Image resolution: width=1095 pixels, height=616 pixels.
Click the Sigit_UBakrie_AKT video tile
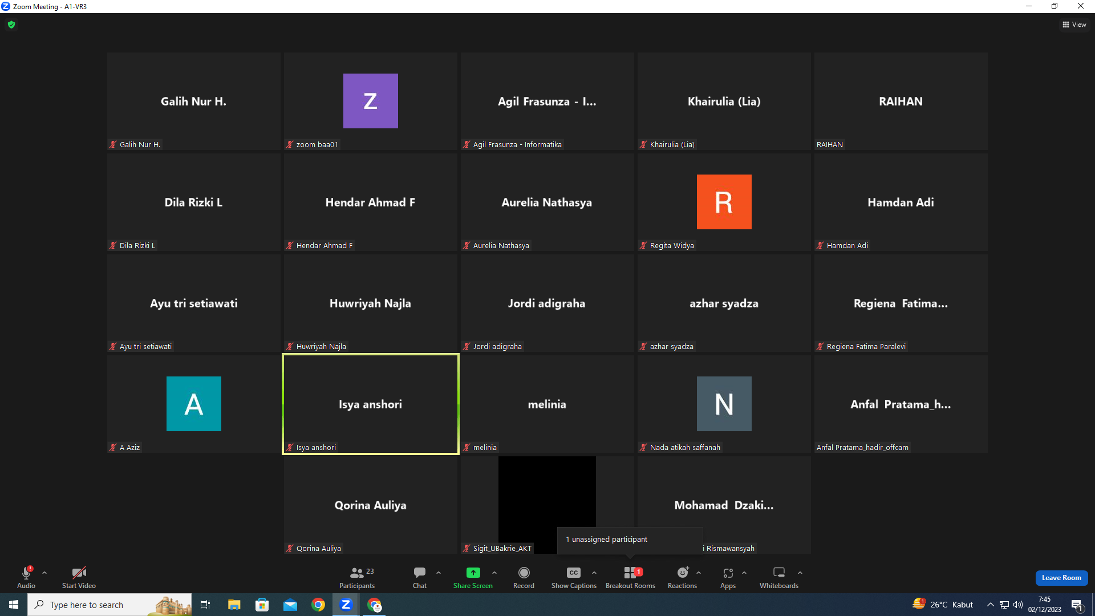coord(547,505)
